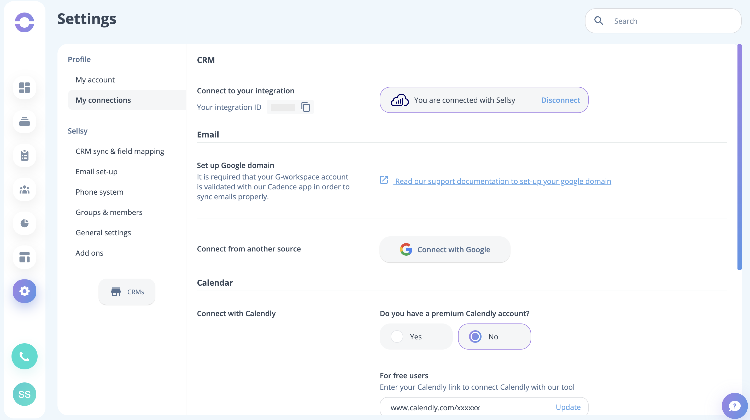Click Connect with Google button
Image resolution: width=750 pixels, height=420 pixels.
[445, 250]
